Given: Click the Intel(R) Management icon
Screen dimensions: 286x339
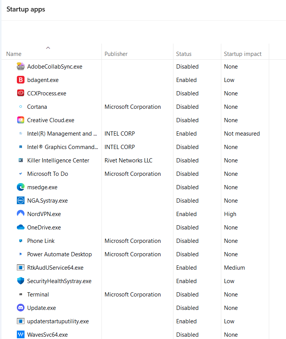Looking at the screenshot, I should pyautogui.click(x=21, y=133).
